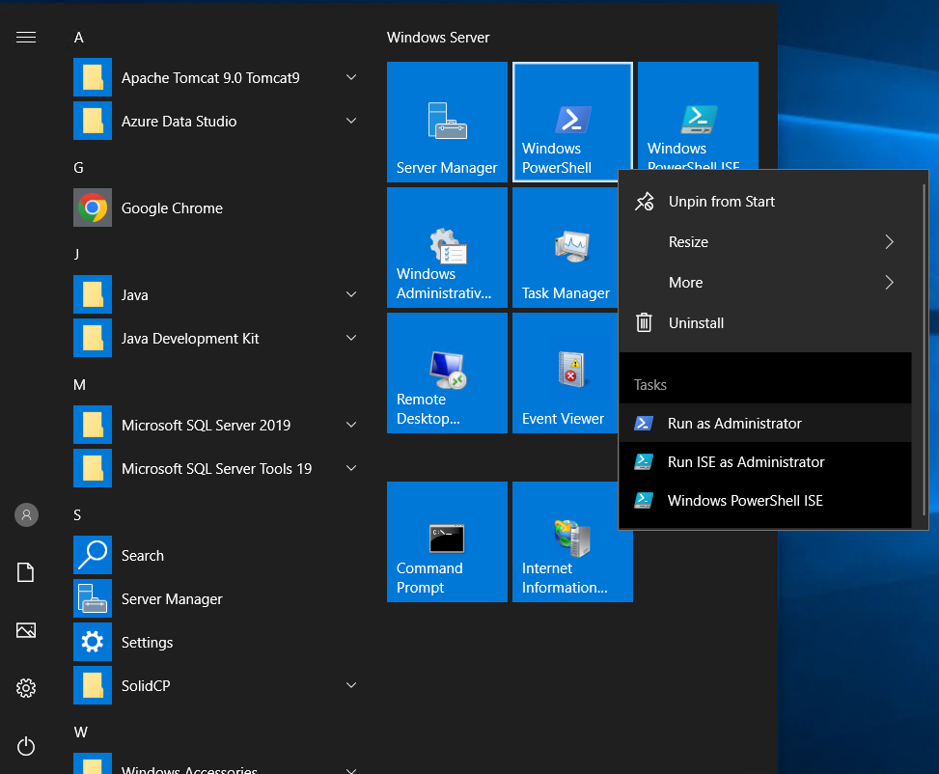939x774 pixels.
Task: Open the Server Manager tile
Action: (x=447, y=122)
